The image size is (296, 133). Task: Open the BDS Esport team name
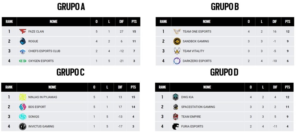[37, 107]
